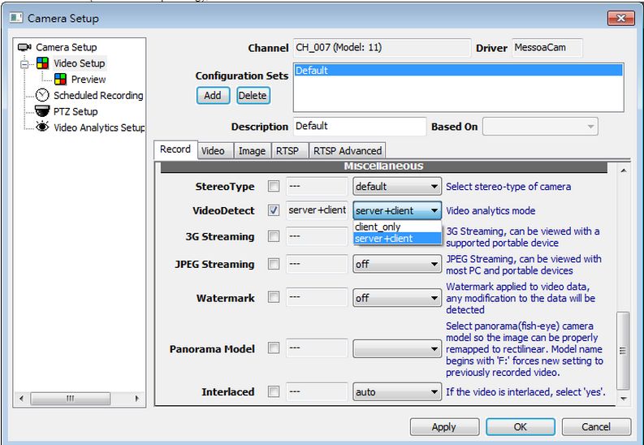Select Preview in the tree
This screenshot has height=445, width=644.
(x=89, y=80)
